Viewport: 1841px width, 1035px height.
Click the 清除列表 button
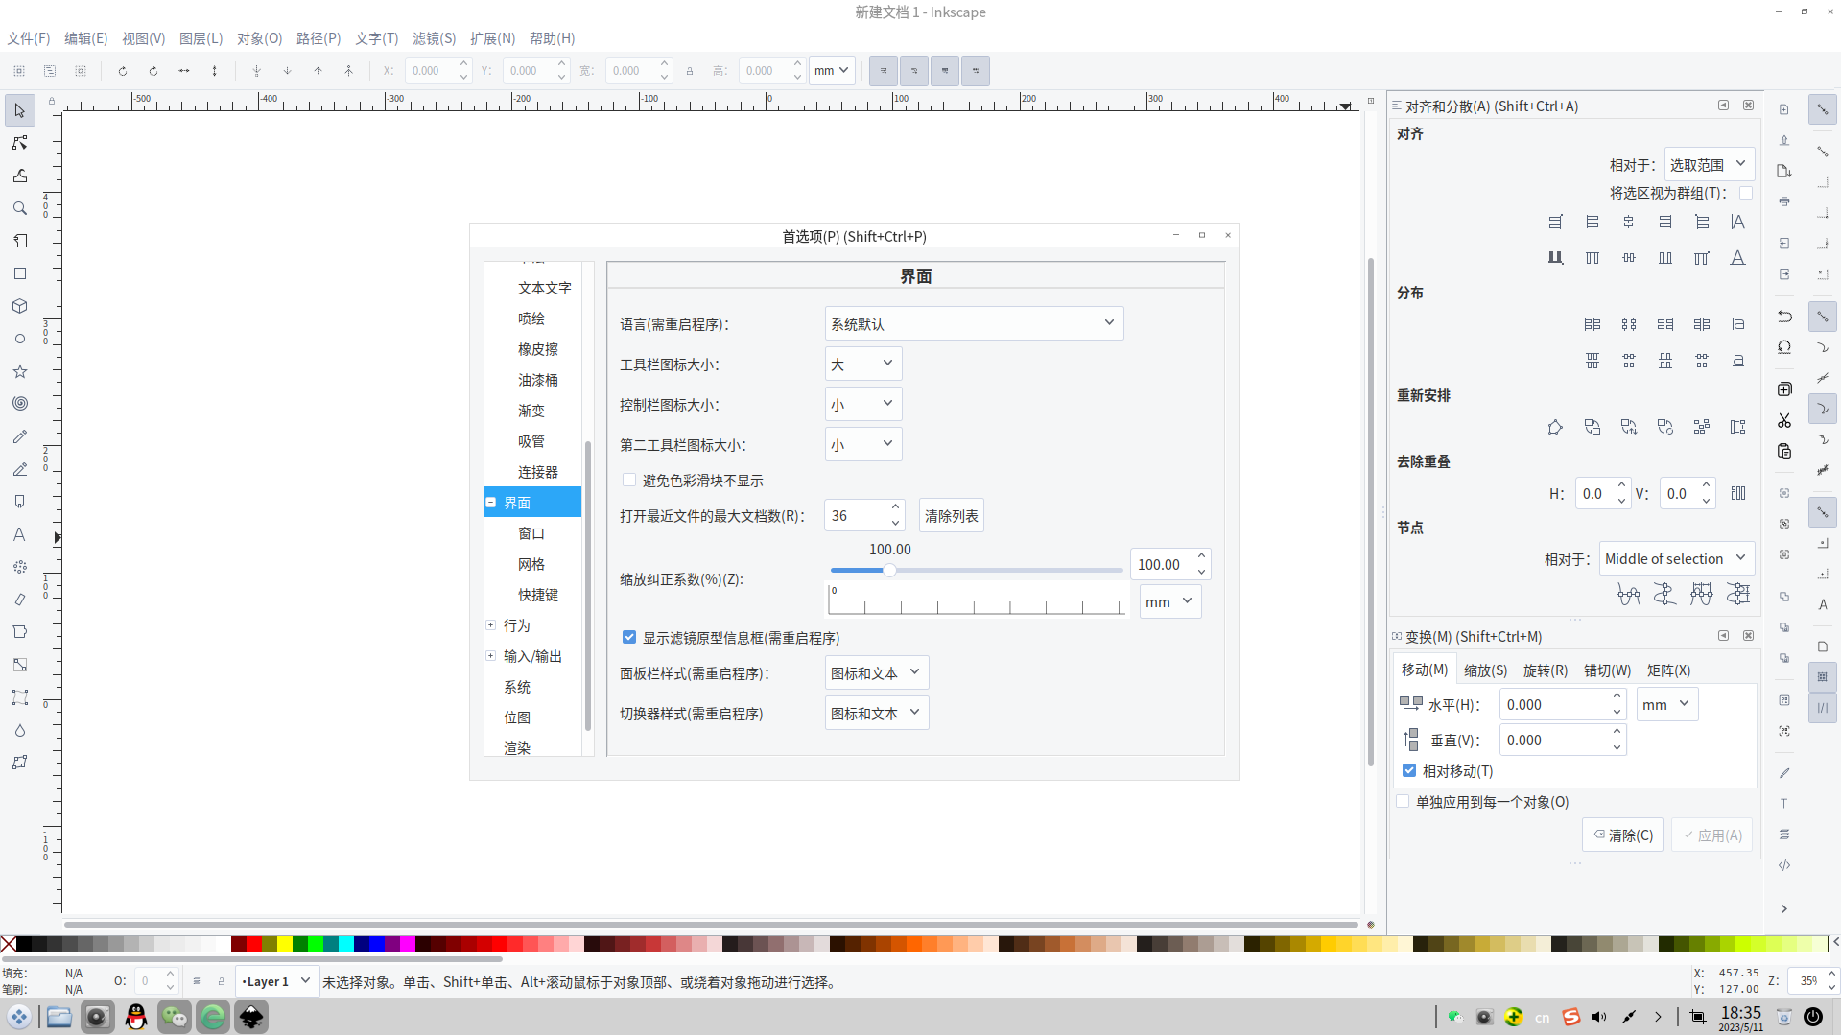[951, 516]
